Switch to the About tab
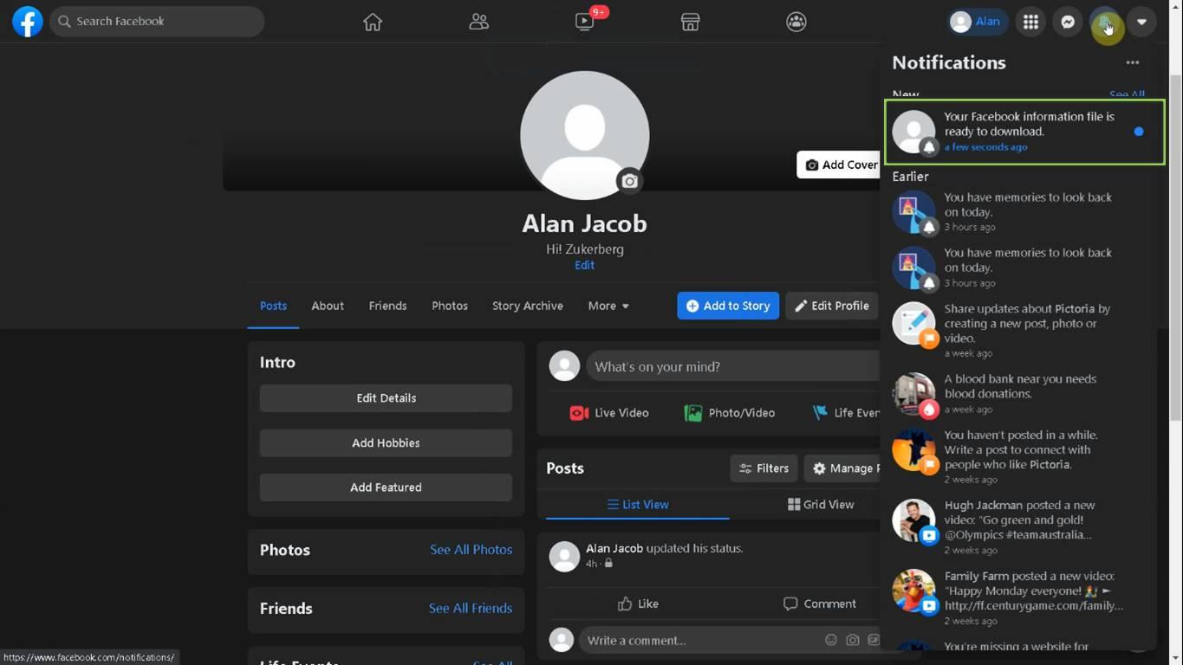 coord(328,306)
